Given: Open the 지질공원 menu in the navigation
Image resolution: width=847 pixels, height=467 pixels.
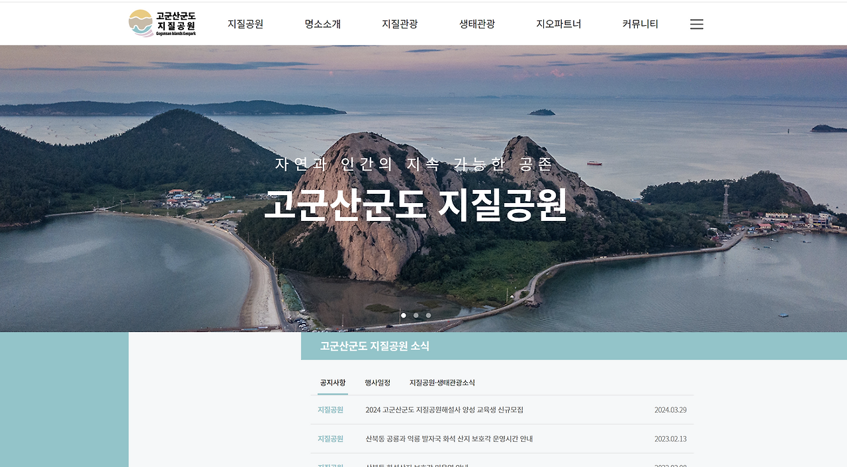Looking at the screenshot, I should [245, 23].
